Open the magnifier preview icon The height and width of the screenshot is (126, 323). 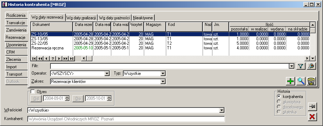pyautogui.click(x=301, y=81)
